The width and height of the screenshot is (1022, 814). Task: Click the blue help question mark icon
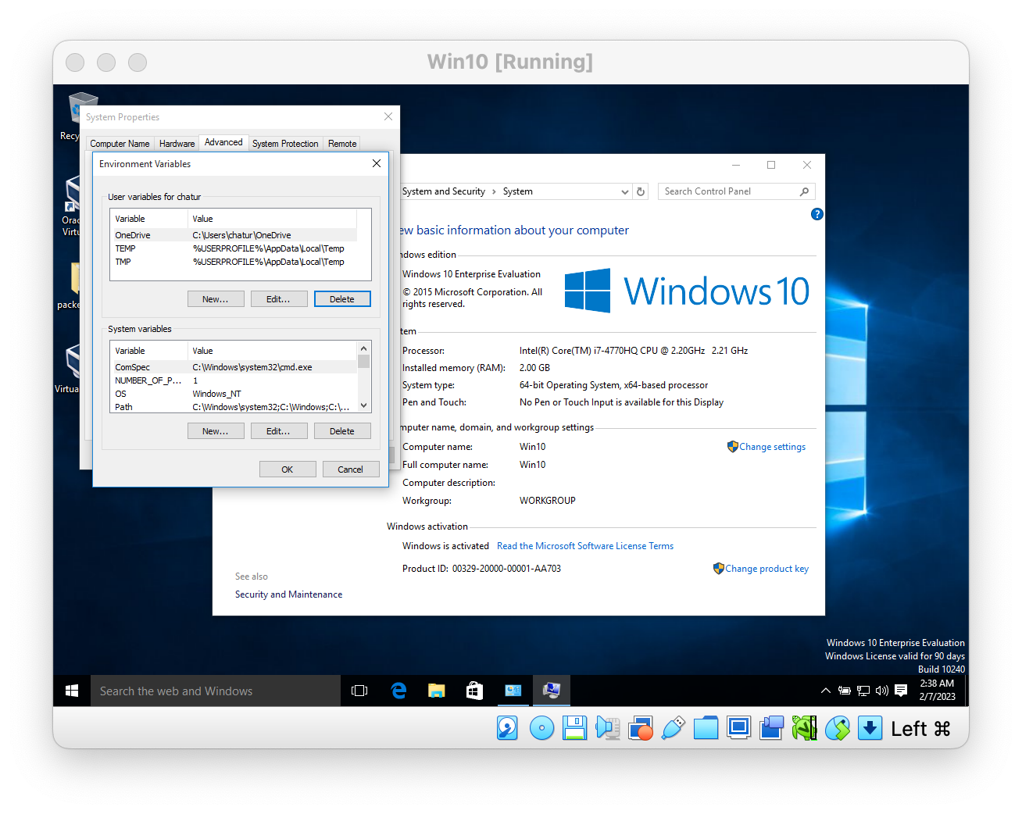(817, 214)
